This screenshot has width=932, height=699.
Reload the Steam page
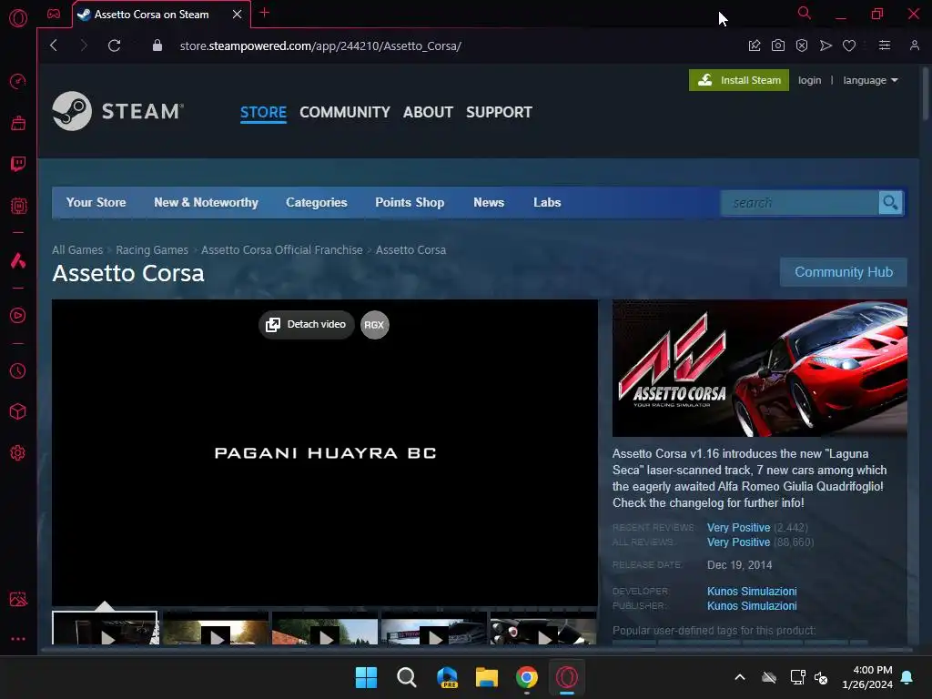coord(114,46)
